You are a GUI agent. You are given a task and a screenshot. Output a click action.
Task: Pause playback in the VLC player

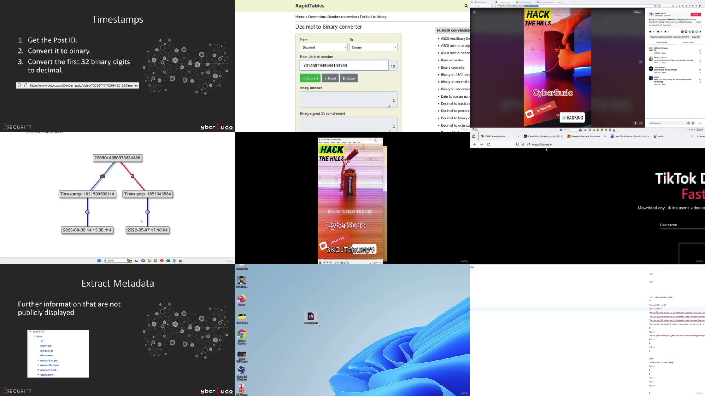click(320, 262)
